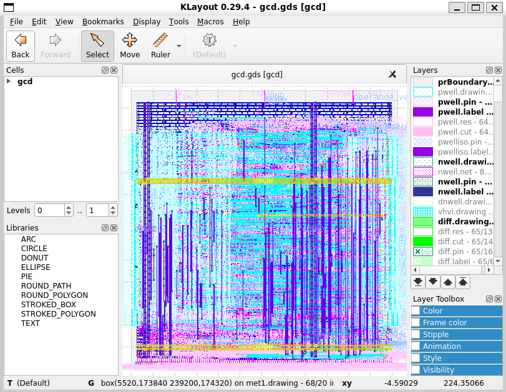Move selected layer to top
506x392 pixels.
(x=463, y=282)
